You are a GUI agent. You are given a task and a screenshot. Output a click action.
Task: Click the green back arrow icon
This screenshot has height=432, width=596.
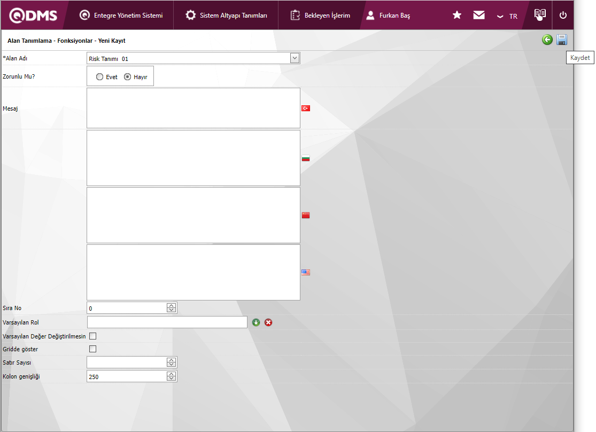(x=547, y=40)
